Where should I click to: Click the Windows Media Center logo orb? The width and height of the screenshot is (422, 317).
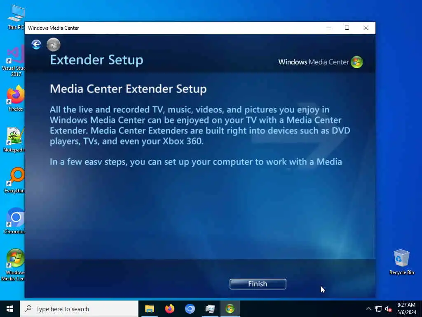(356, 62)
